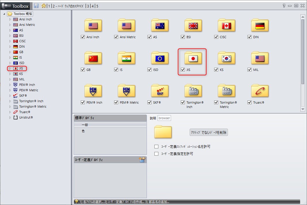This screenshot has height=205, width=307.
Task: Open the Truarc folder icon
Action: (x=260, y=91)
